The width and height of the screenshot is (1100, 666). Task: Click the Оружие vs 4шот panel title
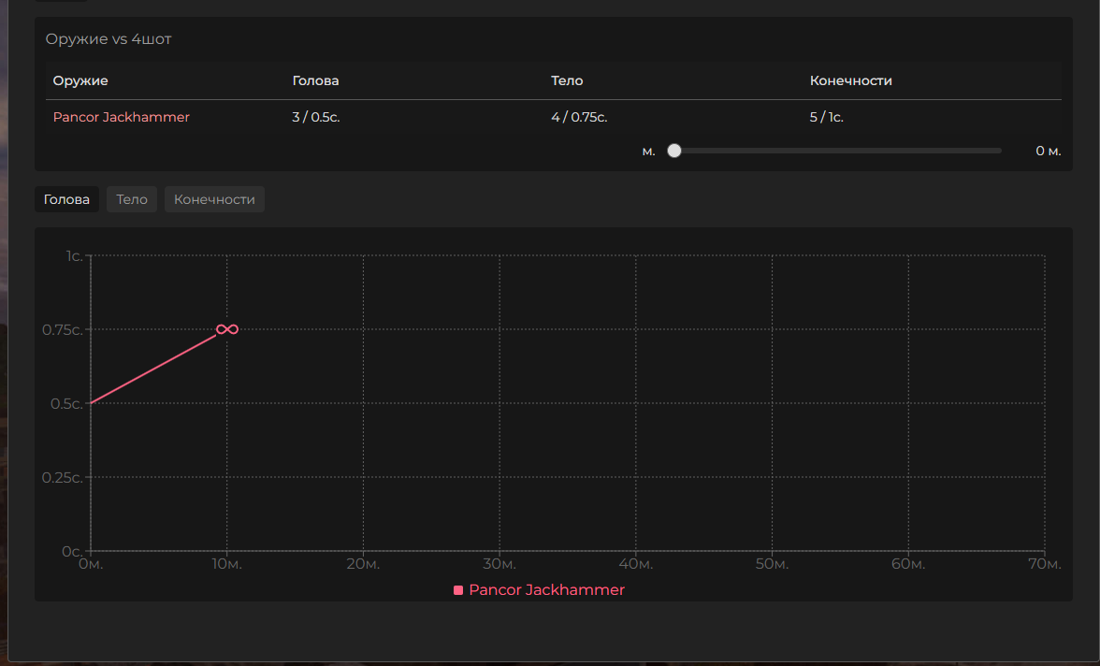(x=109, y=39)
